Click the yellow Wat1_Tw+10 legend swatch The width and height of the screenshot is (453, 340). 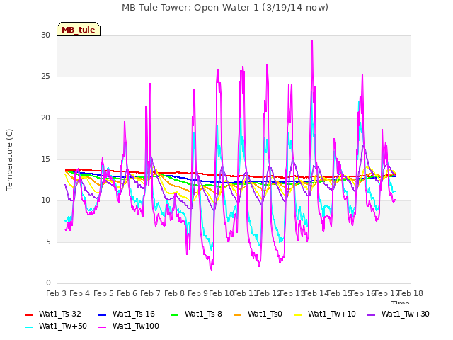pyautogui.click(x=297, y=314)
